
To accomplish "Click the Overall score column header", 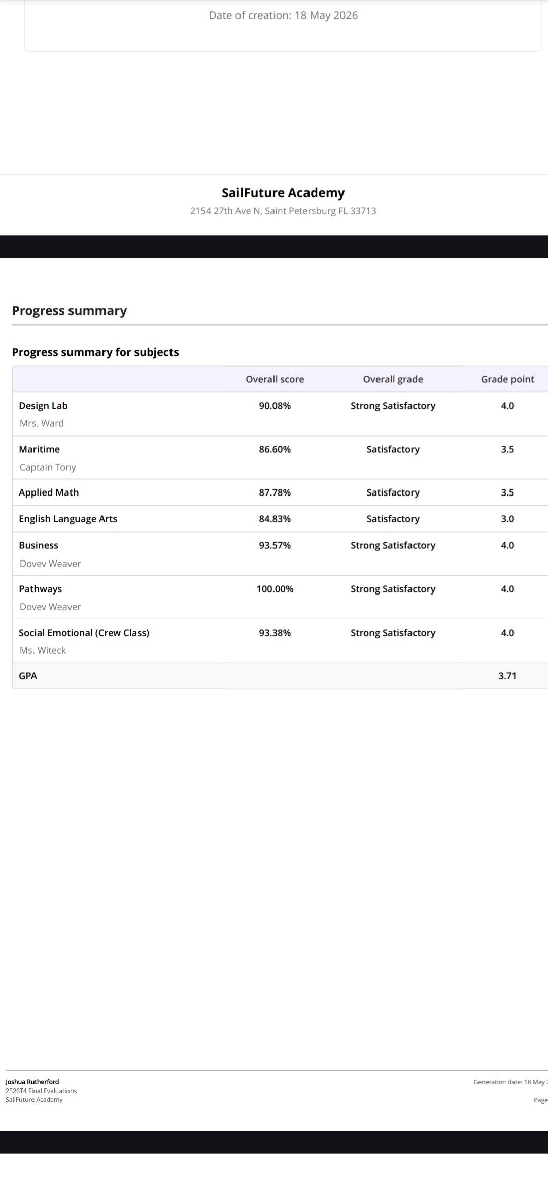I will 275,379.
